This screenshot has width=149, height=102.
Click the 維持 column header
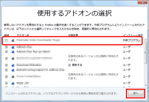(6, 35)
